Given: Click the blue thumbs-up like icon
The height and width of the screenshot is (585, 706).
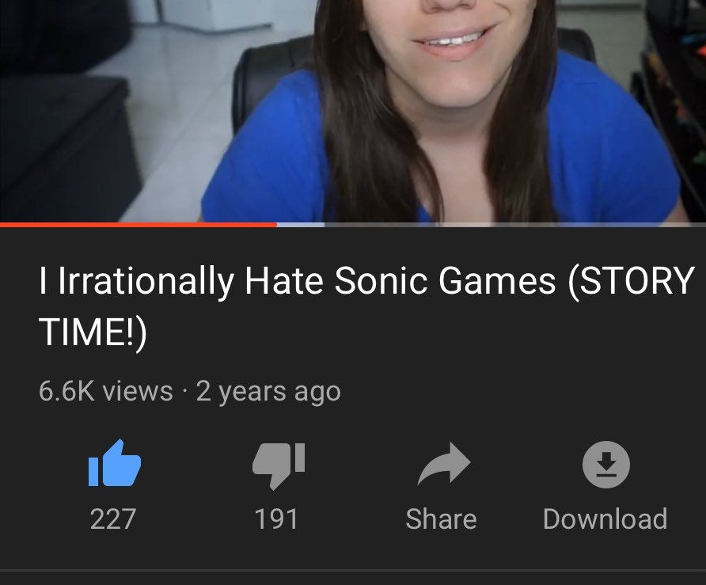Looking at the screenshot, I should point(114,463).
